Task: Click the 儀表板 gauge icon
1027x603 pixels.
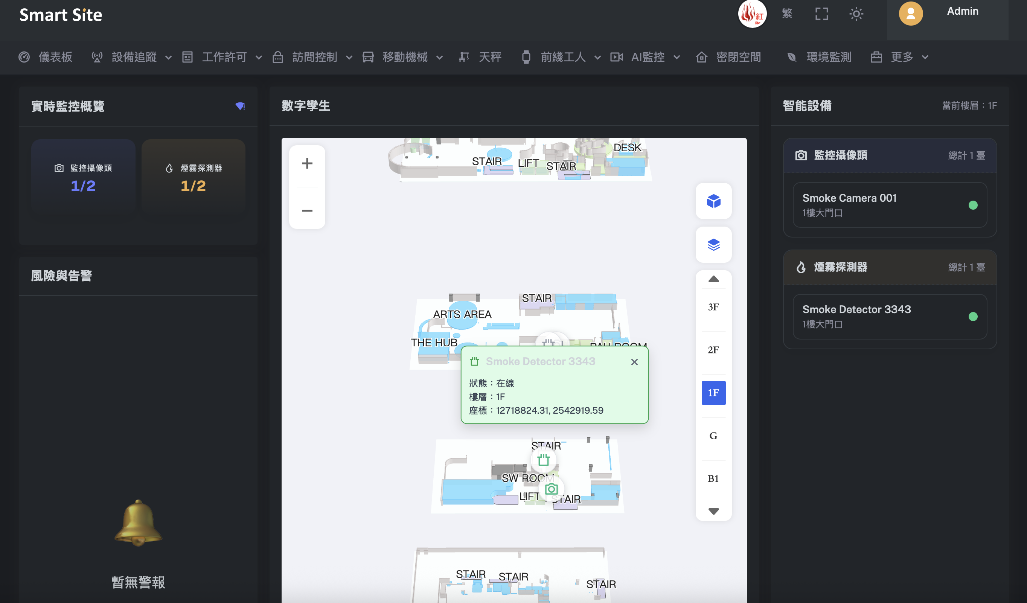Action: [x=24, y=57]
